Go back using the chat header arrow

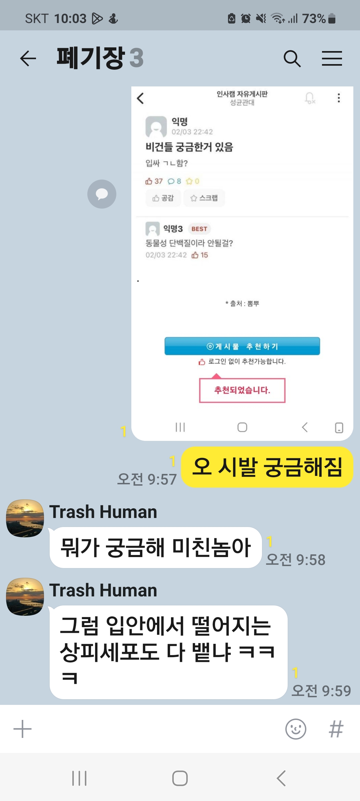(28, 59)
